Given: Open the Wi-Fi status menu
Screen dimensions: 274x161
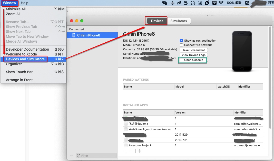Looking at the screenshot, I should point(221,3).
